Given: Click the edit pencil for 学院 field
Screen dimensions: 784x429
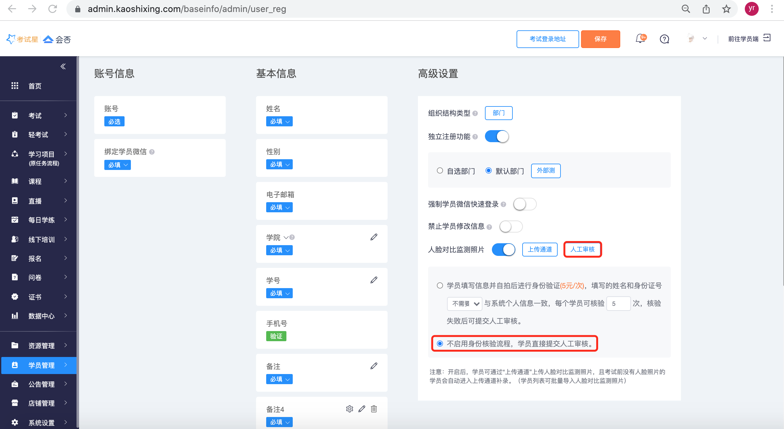Looking at the screenshot, I should [374, 237].
